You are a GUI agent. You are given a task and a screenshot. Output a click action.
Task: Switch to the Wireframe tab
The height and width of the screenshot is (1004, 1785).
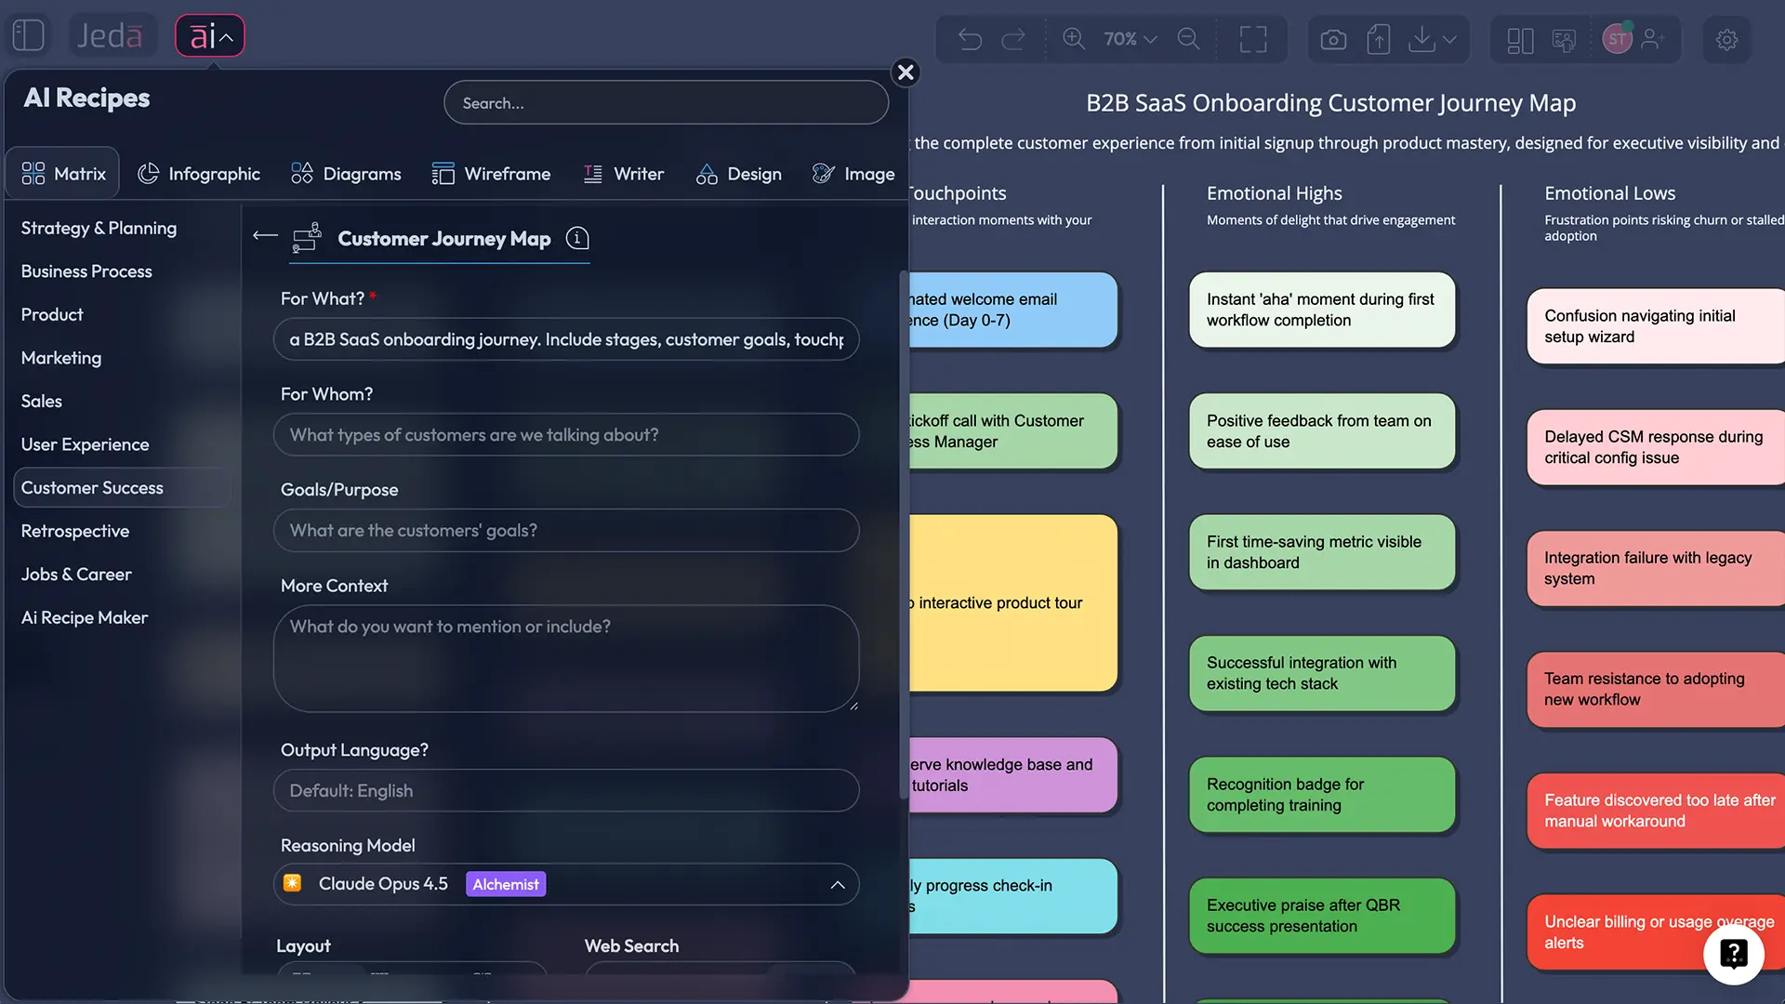coord(492,174)
